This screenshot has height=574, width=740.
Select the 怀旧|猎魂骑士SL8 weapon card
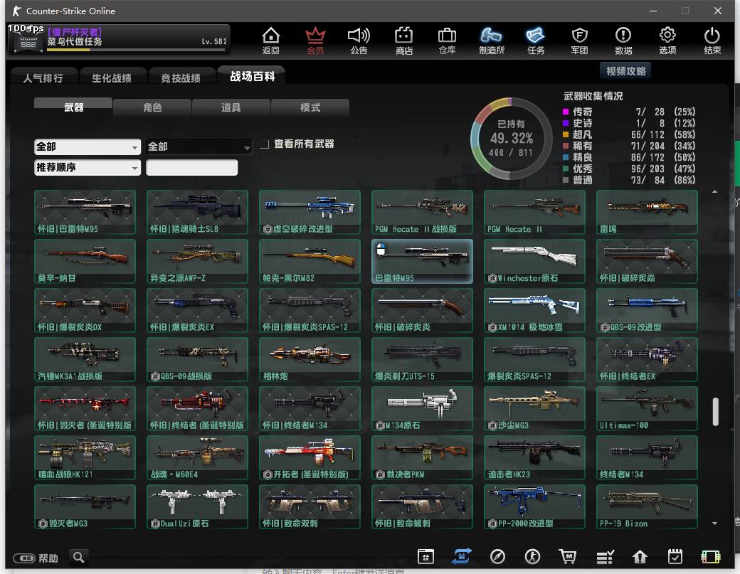click(x=197, y=212)
